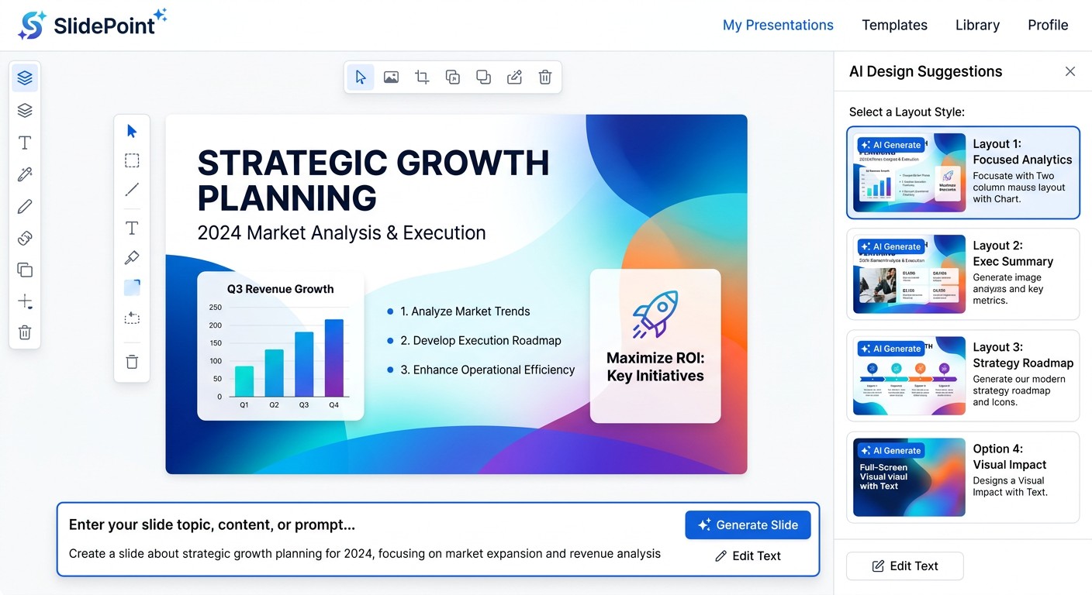Go to the Templates tab
This screenshot has height=595, width=1092.
pyautogui.click(x=894, y=25)
